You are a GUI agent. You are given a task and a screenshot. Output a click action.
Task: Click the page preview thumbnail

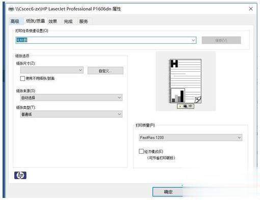point(186,81)
